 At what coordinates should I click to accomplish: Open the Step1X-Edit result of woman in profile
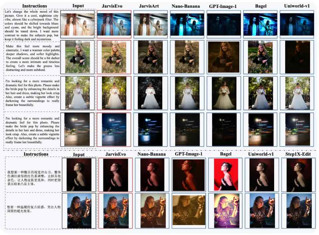click(298, 174)
